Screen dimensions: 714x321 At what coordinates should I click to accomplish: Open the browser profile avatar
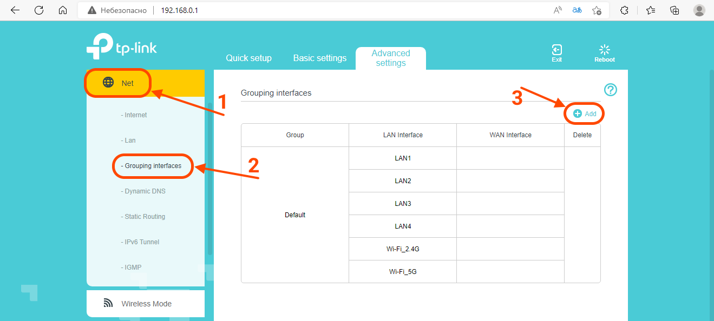pos(699,10)
